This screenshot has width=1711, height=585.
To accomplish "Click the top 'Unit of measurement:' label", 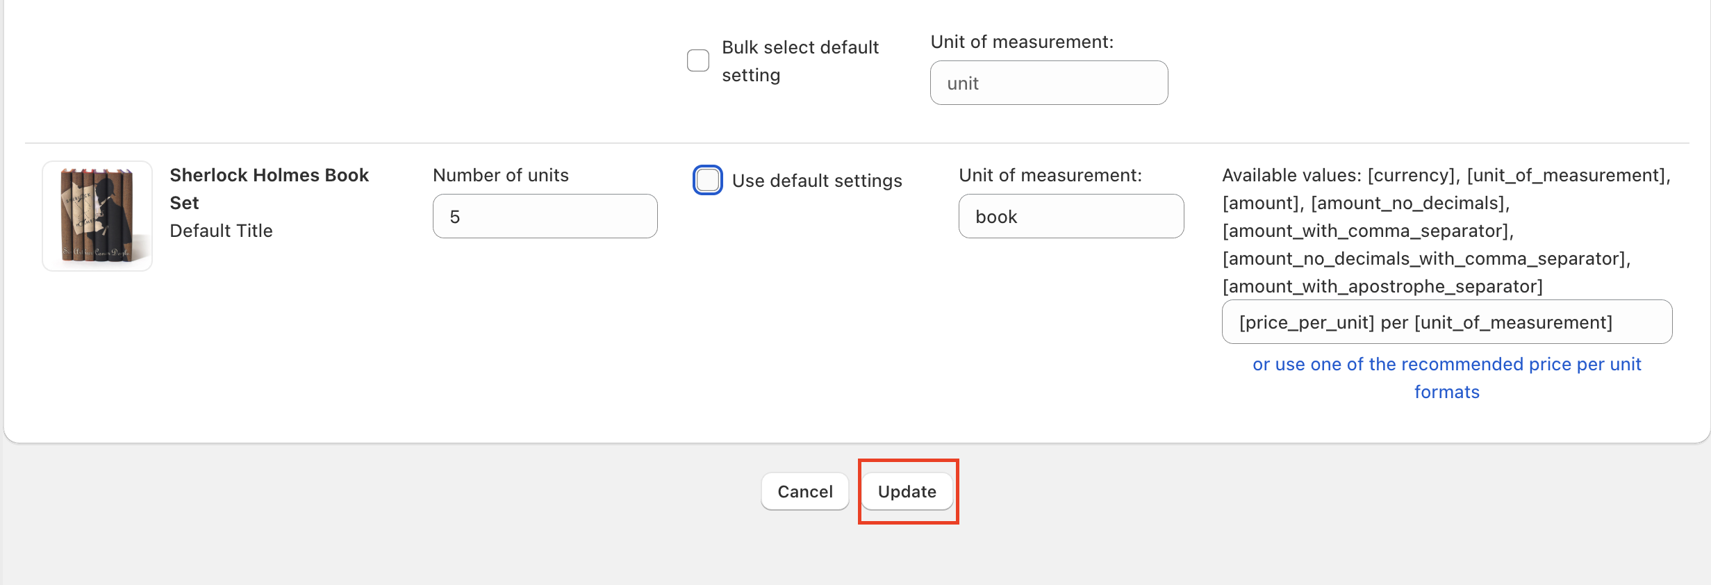I will 1022,42.
